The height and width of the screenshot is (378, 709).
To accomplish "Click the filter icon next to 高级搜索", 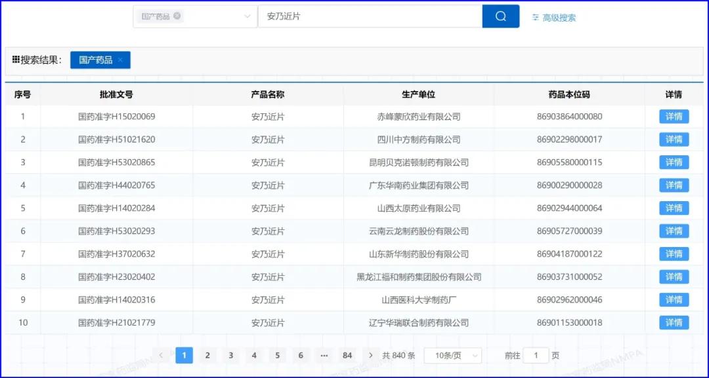I will pos(536,16).
